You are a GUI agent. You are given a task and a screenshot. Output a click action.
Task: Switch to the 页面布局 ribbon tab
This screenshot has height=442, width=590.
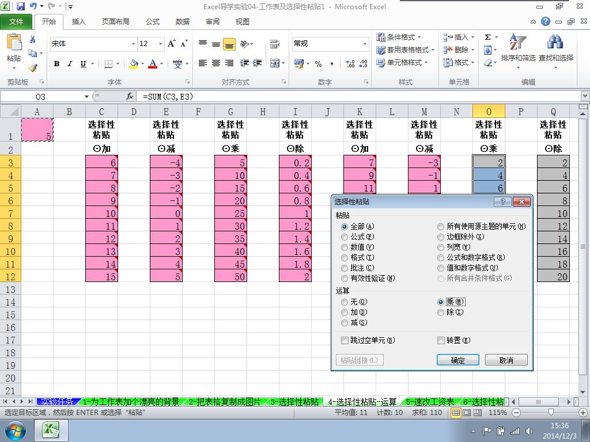[115, 22]
